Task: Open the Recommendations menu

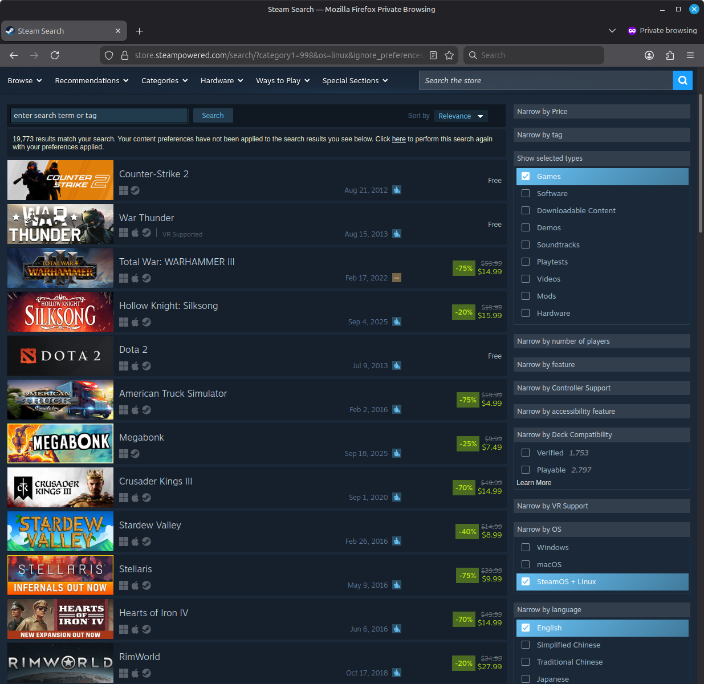Action: tap(93, 80)
